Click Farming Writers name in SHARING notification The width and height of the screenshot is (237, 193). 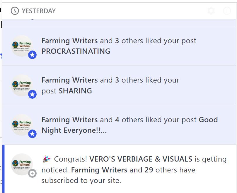click(x=69, y=80)
